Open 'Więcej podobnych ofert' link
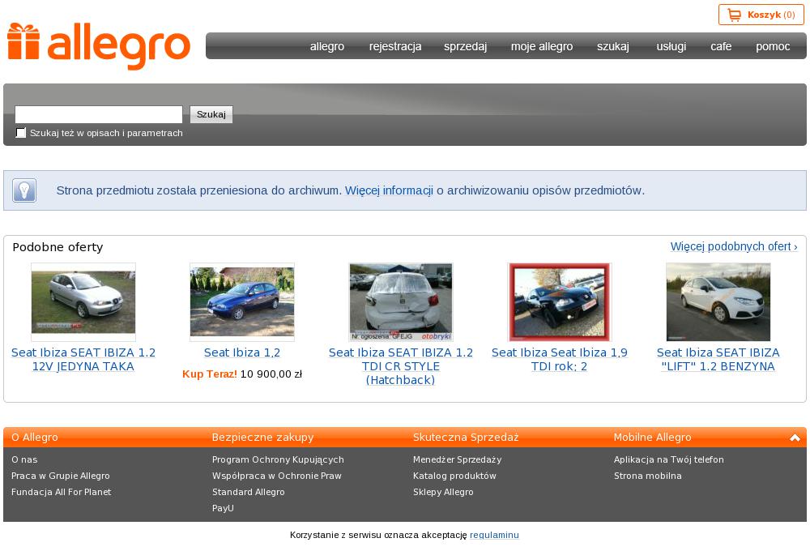 [734, 246]
